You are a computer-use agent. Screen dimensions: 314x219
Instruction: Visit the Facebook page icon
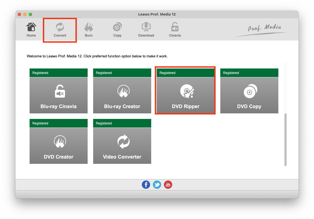[x=146, y=185]
